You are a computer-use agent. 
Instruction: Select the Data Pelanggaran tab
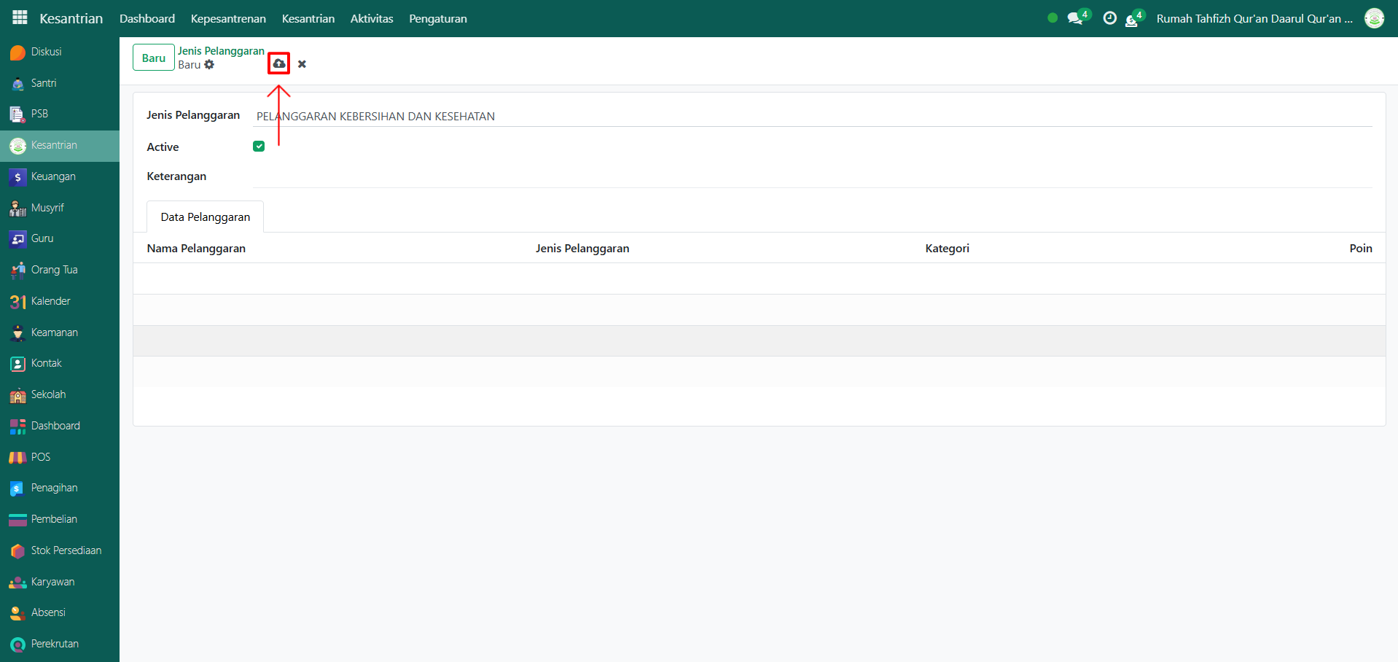pos(205,217)
